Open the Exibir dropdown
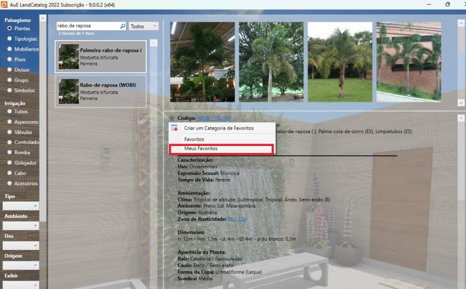466x289 pixels. click(x=21, y=285)
